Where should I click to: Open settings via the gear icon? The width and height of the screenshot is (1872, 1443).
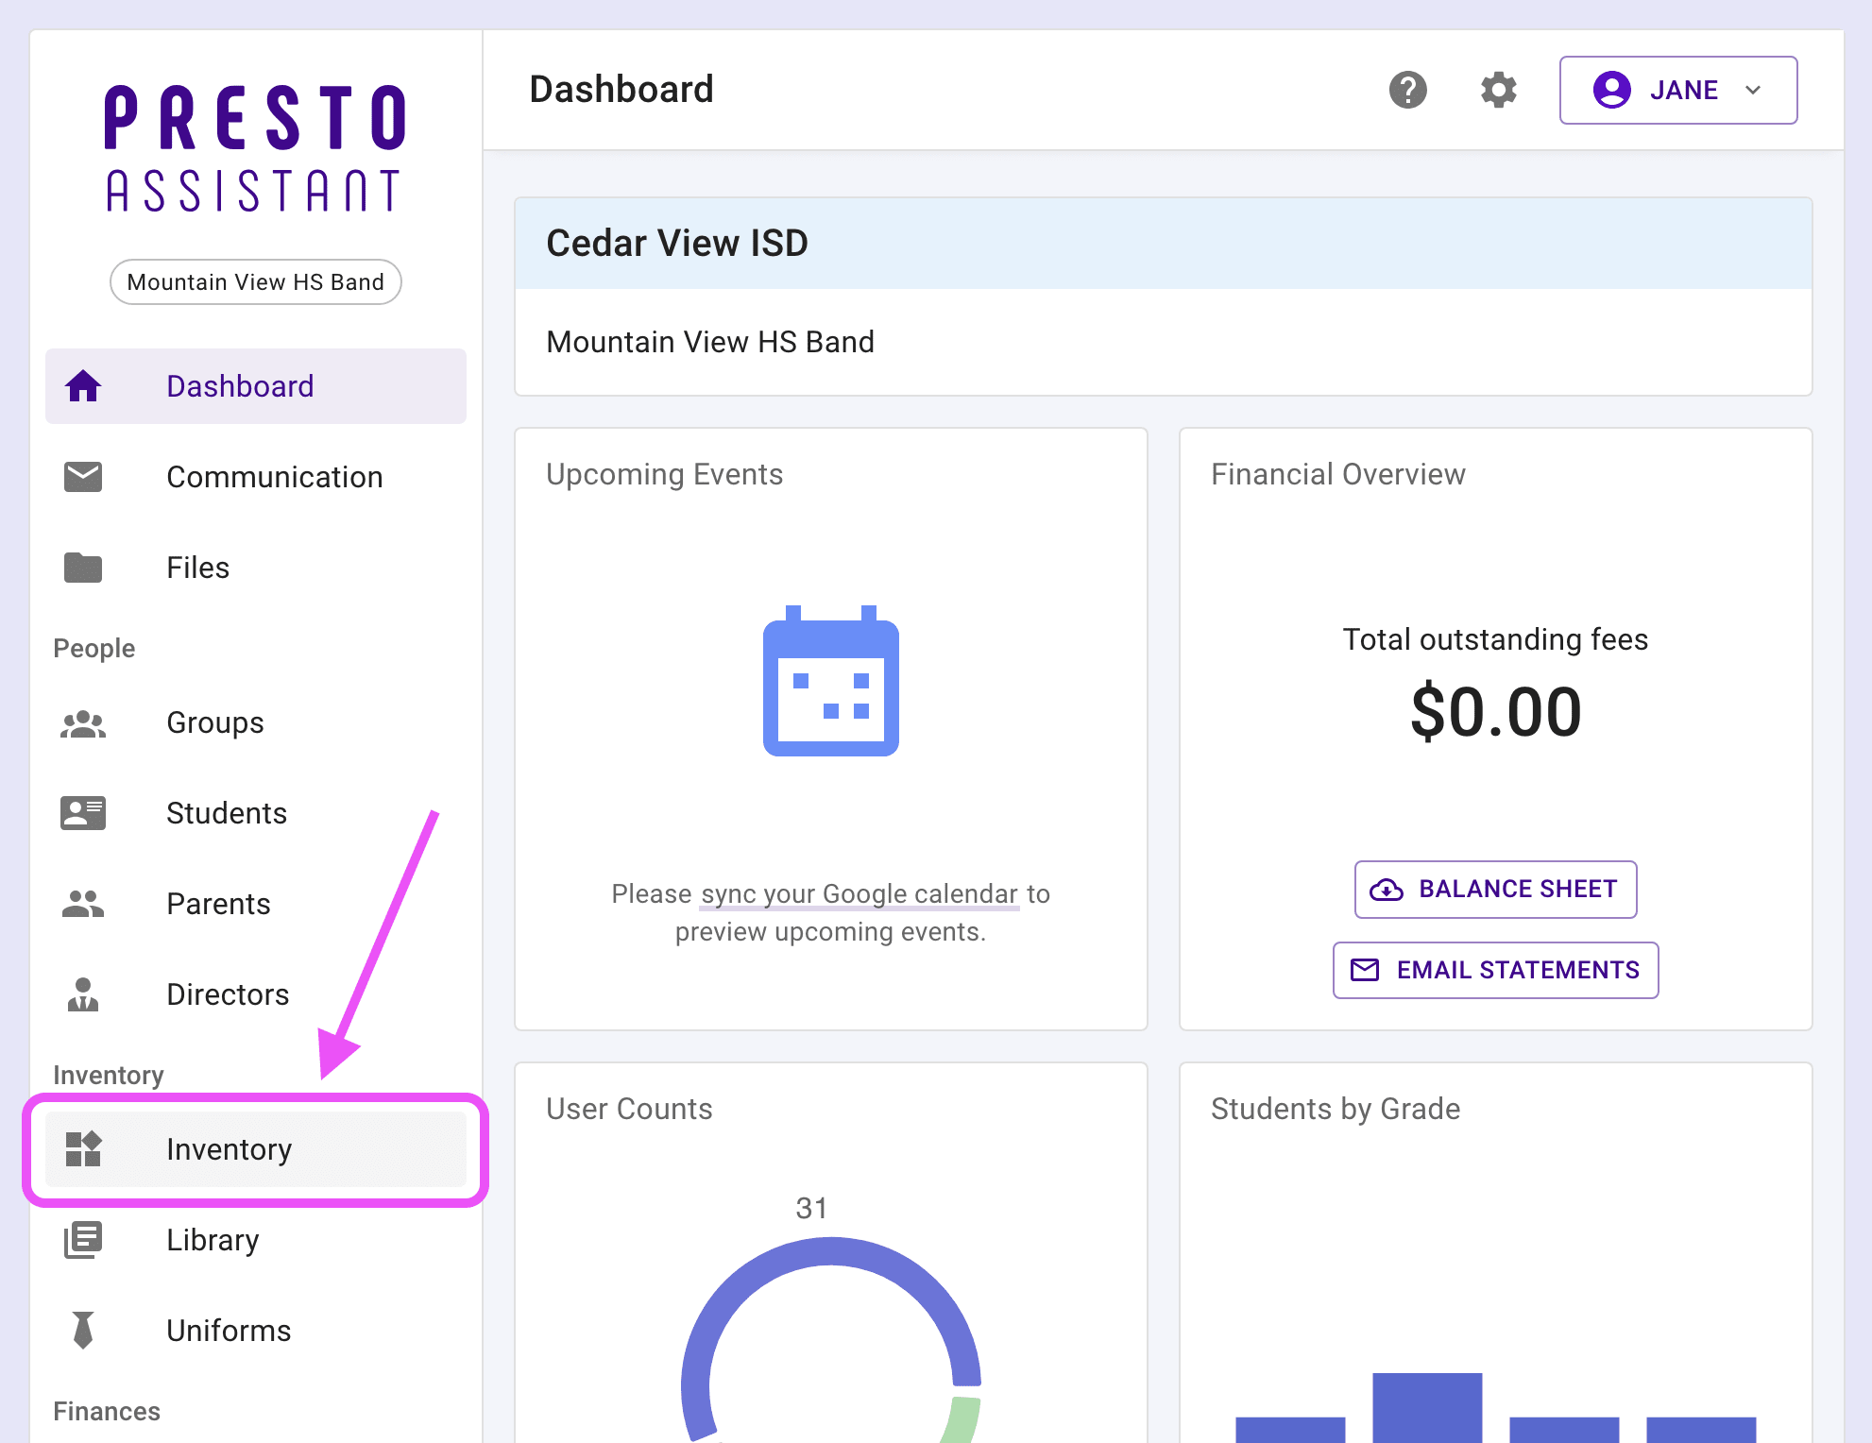(1498, 90)
